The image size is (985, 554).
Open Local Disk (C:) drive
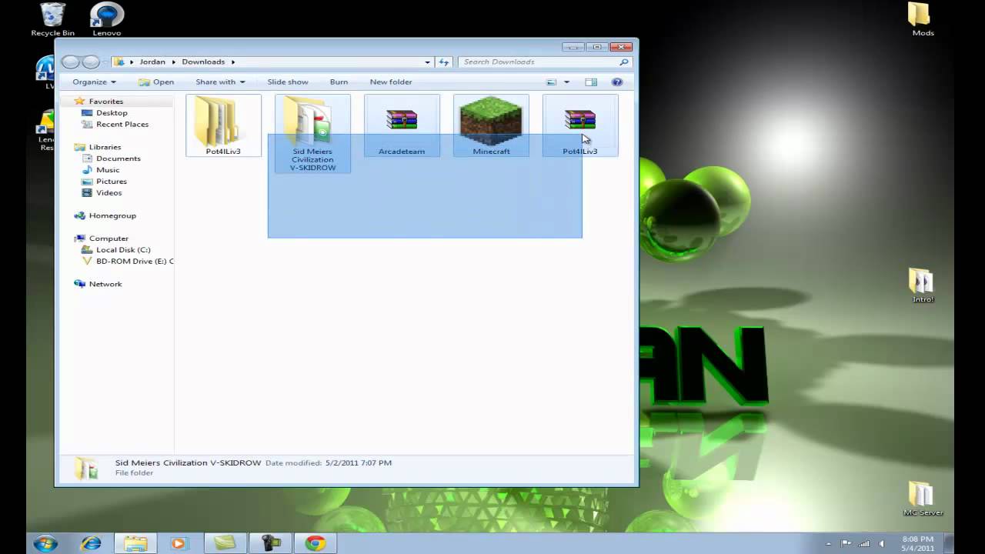tap(123, 250)
